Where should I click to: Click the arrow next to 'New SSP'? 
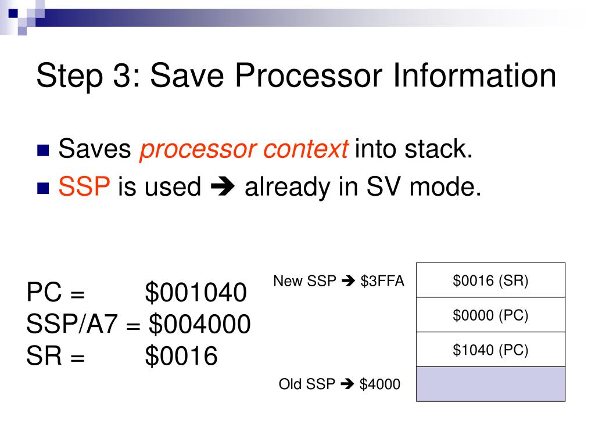tap(348, 281)
